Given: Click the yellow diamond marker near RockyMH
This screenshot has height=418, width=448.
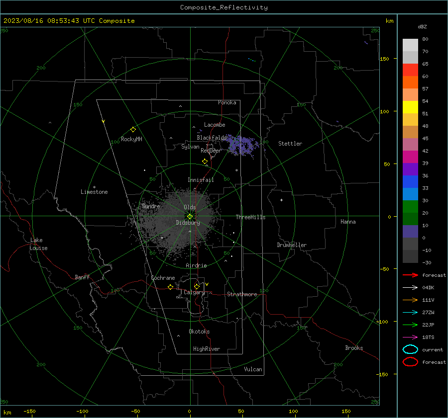Looking at the screenshot, I should [x=133, y=130].
